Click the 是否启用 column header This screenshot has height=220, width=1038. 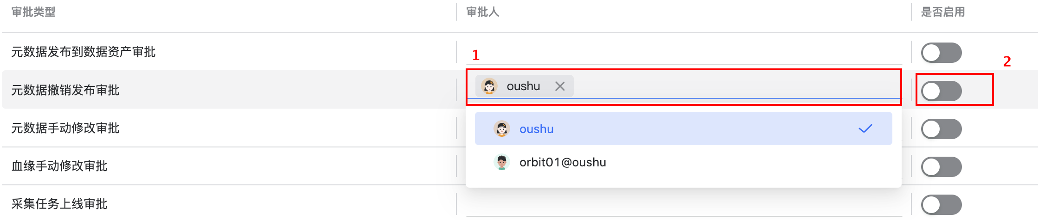point(943,12)
